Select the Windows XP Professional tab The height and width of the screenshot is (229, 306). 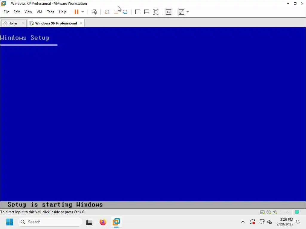click(56, 23)
